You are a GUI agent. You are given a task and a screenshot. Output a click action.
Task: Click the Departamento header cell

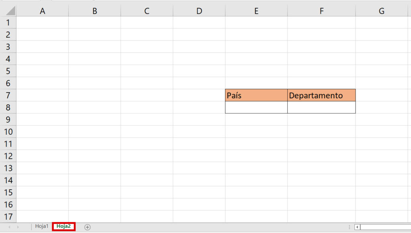click(321, 95)
